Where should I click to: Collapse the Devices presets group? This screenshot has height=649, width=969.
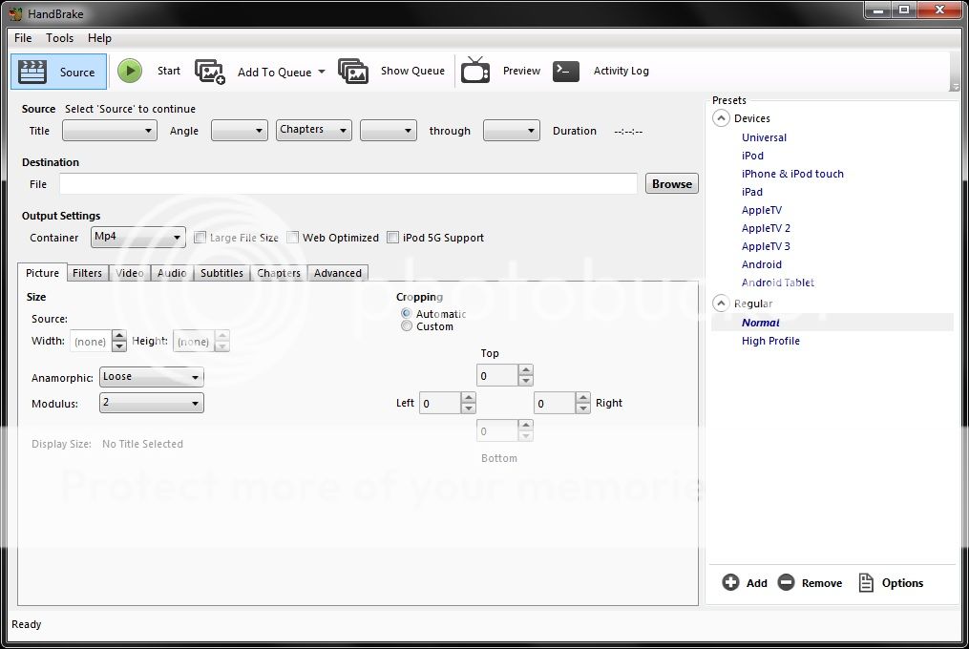pos(721,118)
